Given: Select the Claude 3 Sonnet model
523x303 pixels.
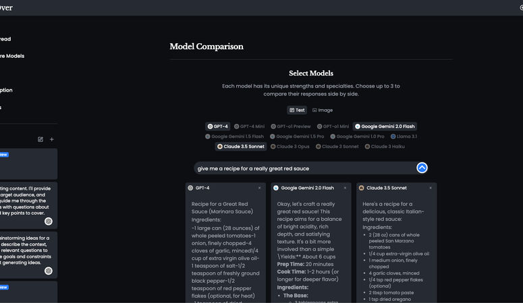Looking at the screenshot, I should pos(337,147).
